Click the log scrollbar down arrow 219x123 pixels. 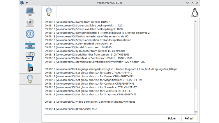pos(196,113)
